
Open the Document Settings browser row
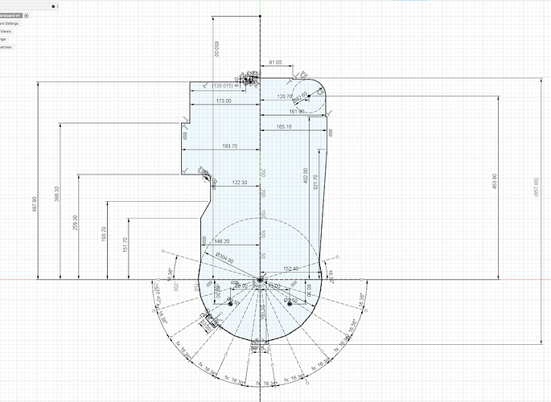[x=10, y=23]
